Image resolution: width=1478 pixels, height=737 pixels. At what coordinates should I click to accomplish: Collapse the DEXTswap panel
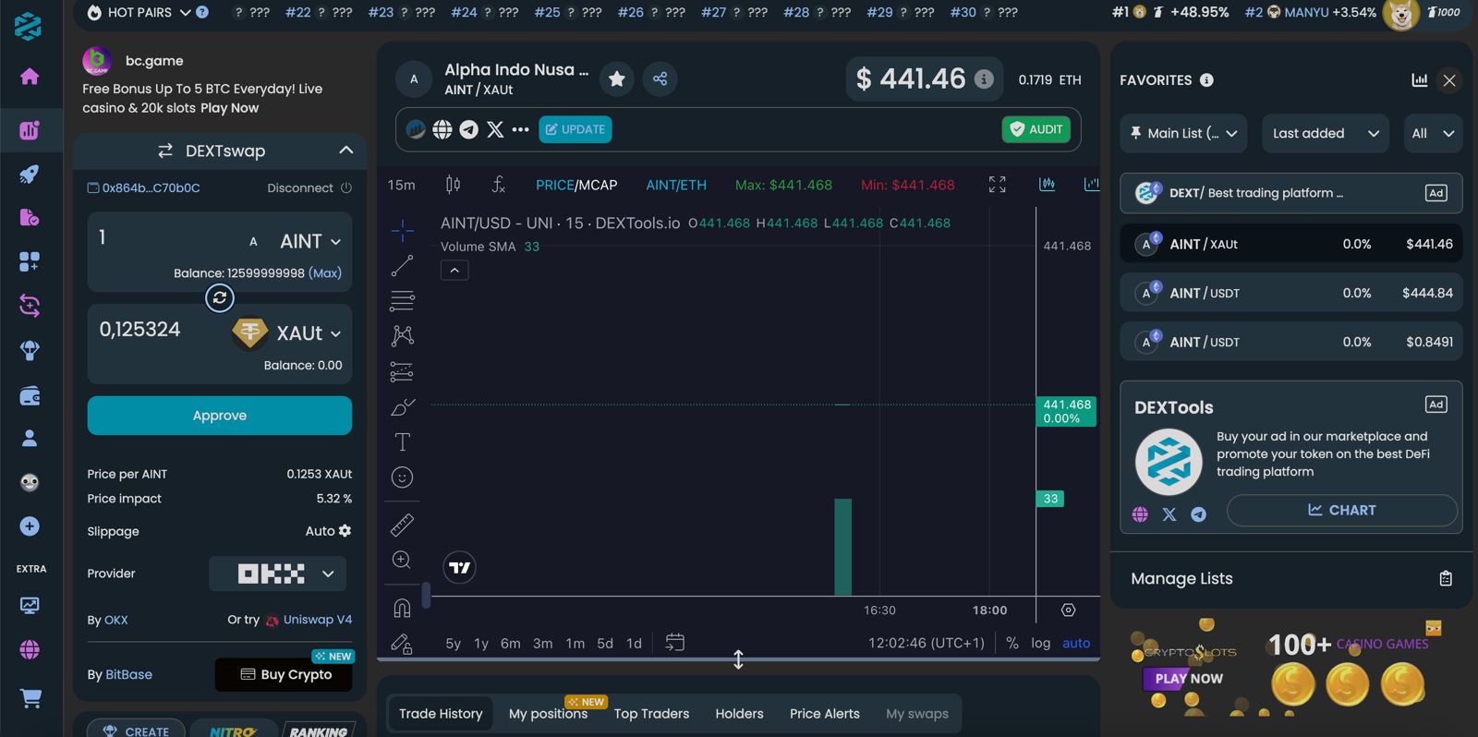click(x=346, y=150)
